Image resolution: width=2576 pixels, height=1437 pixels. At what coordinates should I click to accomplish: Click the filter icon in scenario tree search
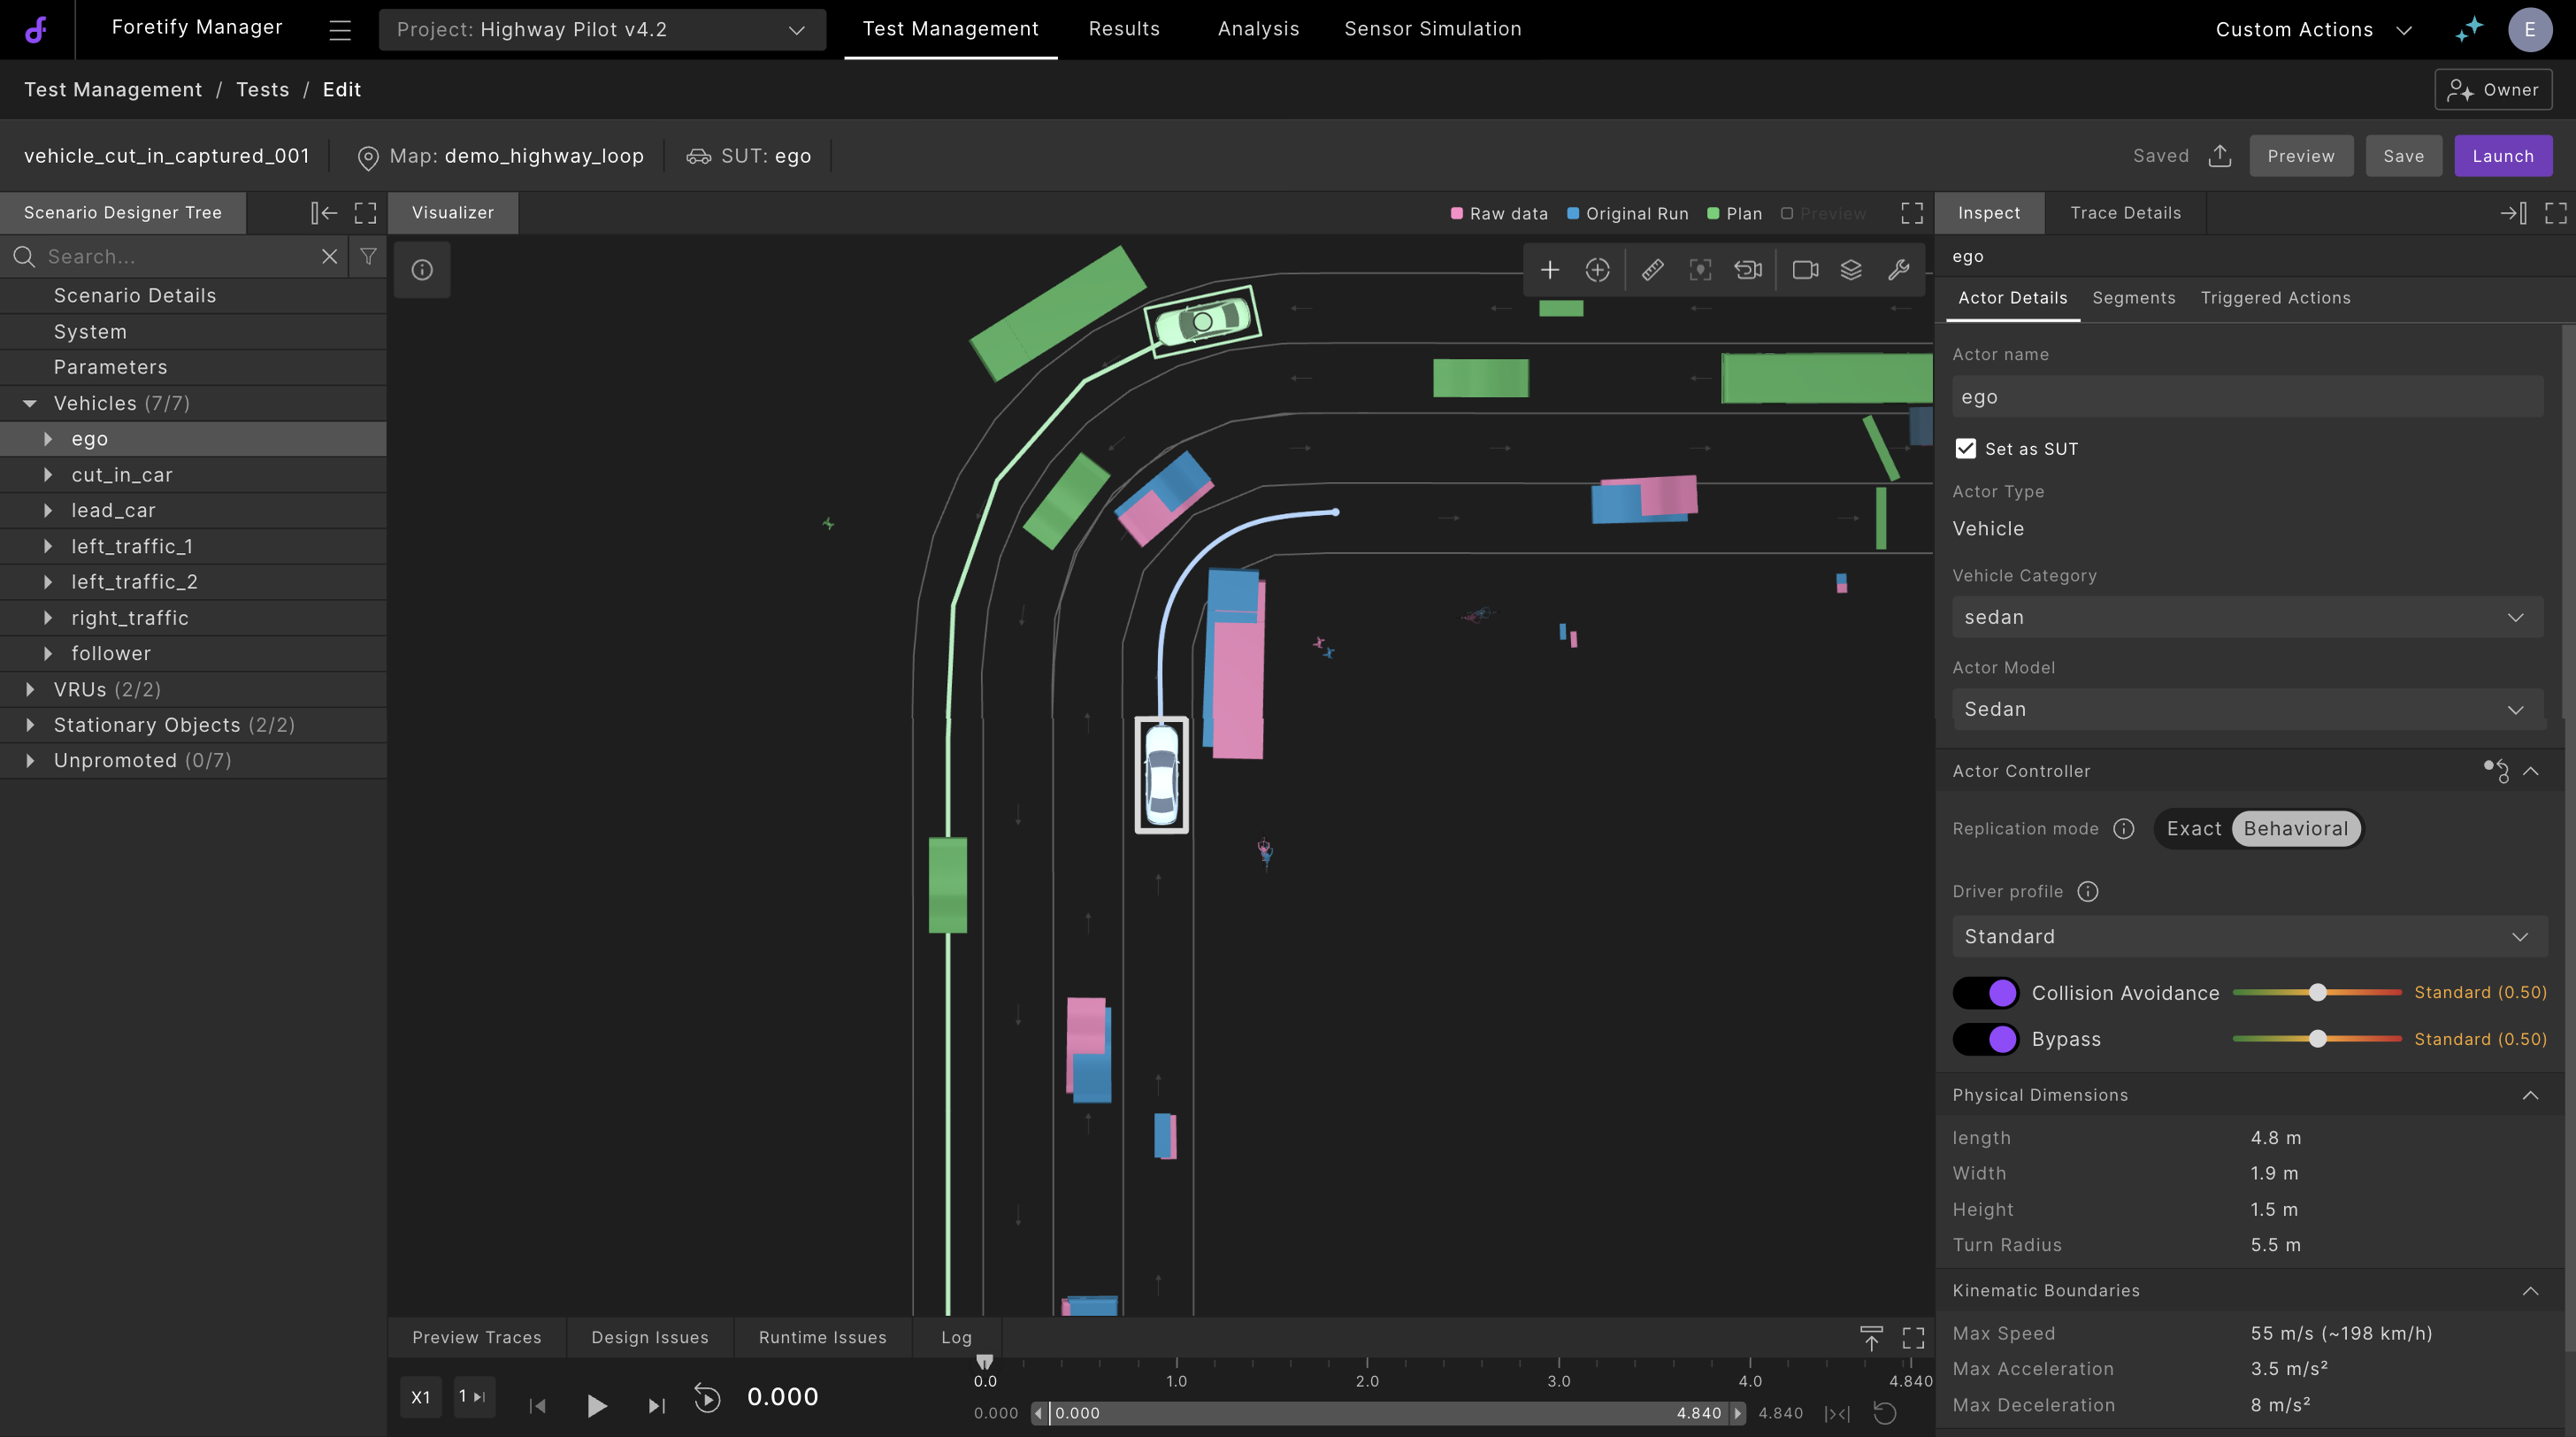368,257
